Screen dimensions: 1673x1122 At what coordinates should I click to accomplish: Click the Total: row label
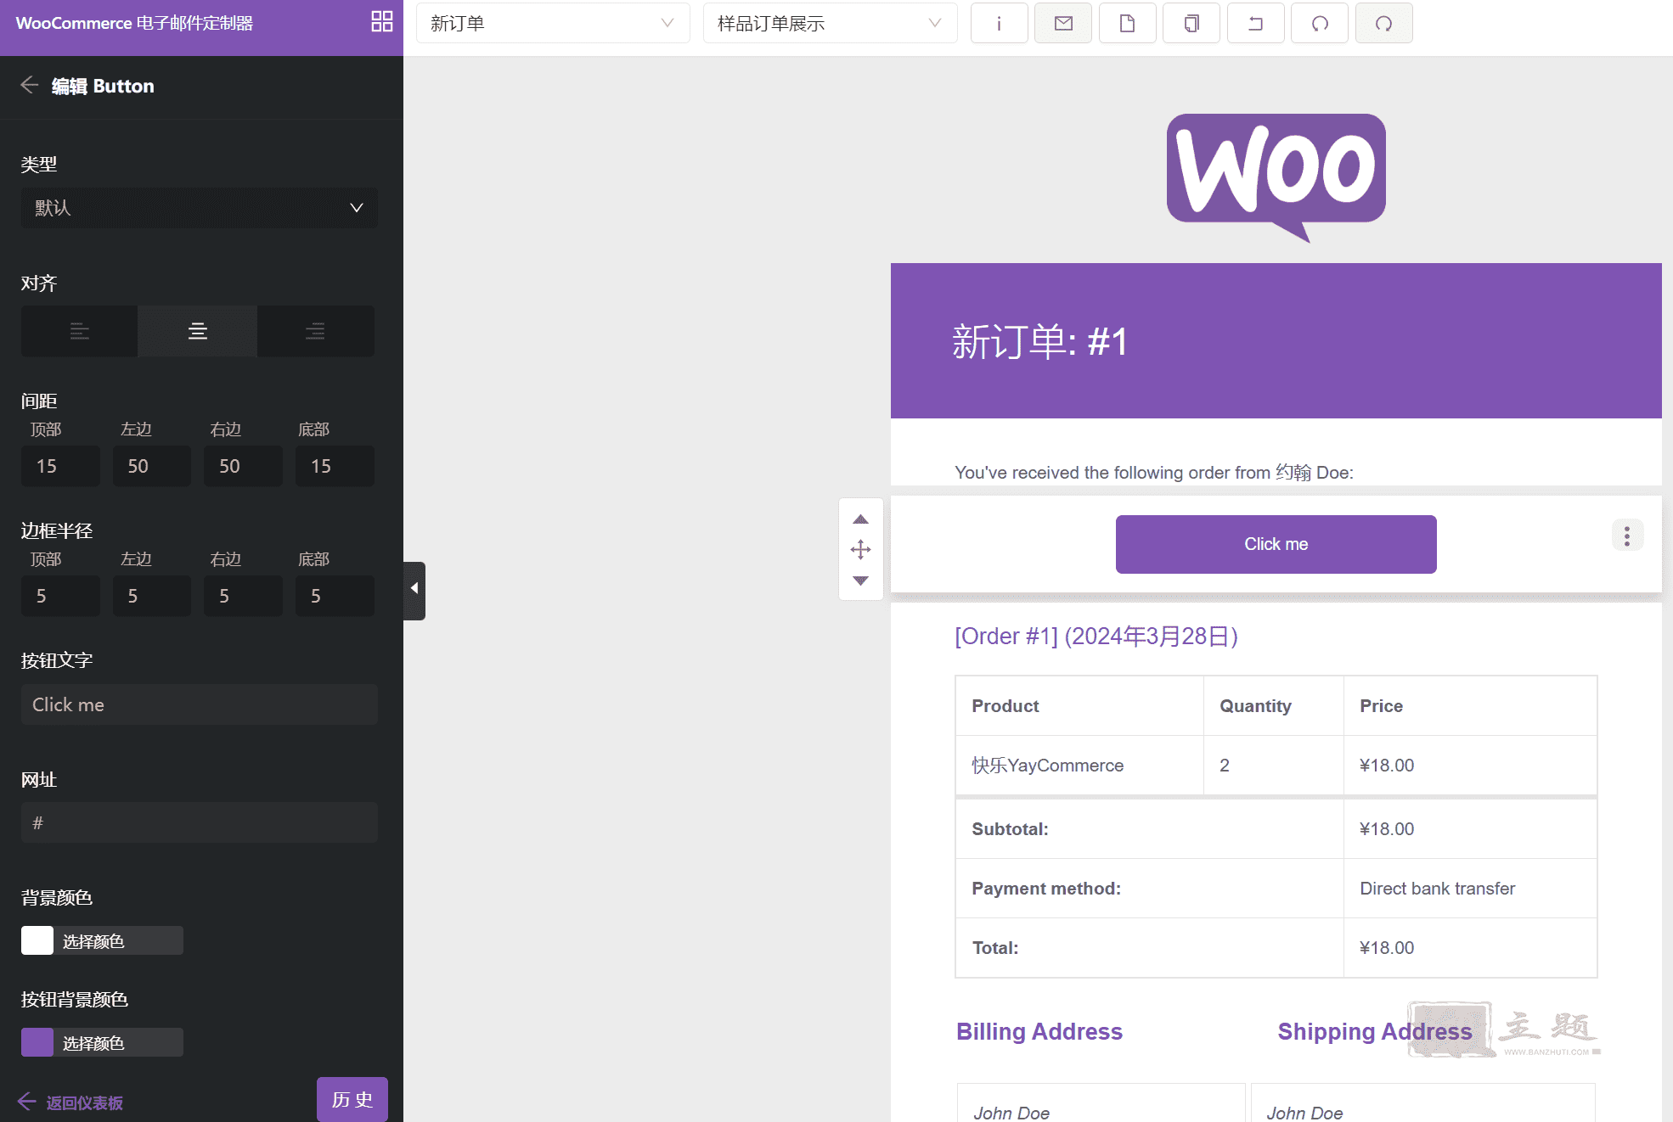tap(994, 948)
